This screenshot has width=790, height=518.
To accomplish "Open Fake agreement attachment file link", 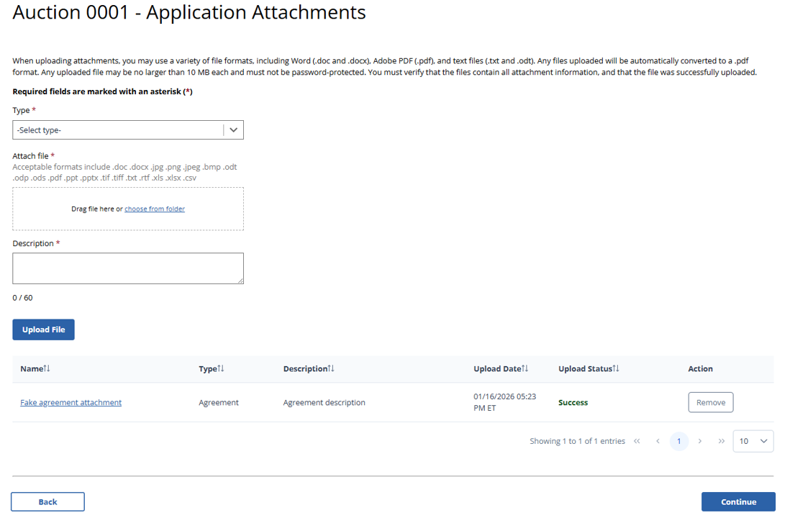I will (71, 402).
